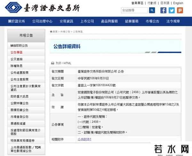The image size is (192, 156).
Task: Select 公文查詢 in sidebar
Action: pos(26,59)
